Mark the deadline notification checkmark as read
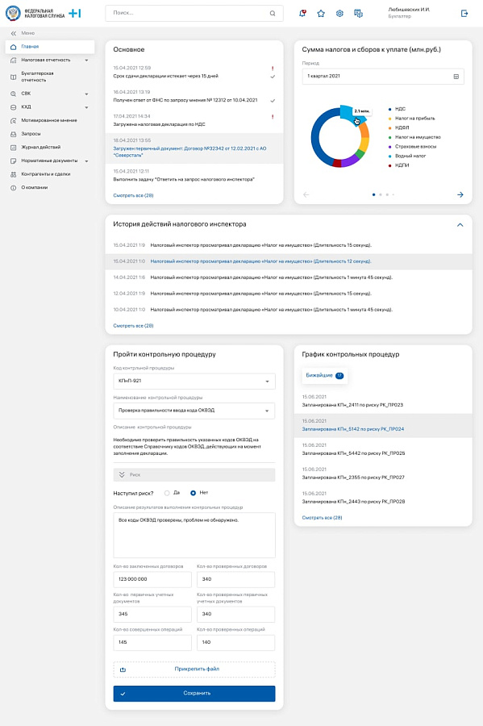The width and height of the screenshot is (483, 726). pyautogui.click(x=273, y=77)
